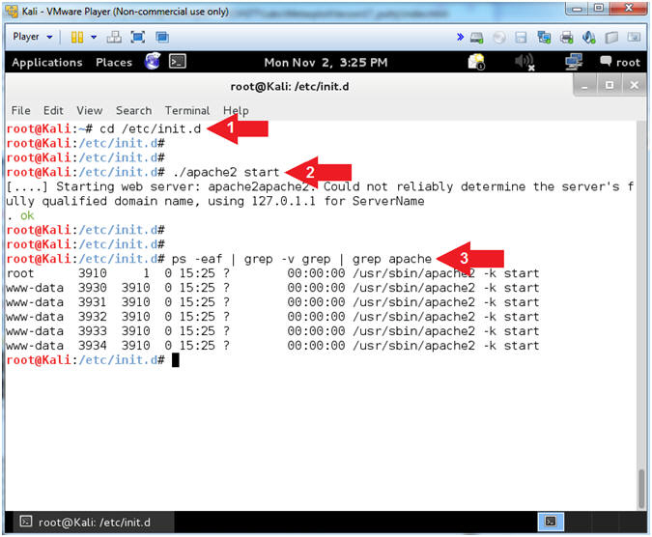Screen dimensions: 652x537
Task: Click the printer device icon
Action: point(566,38)
